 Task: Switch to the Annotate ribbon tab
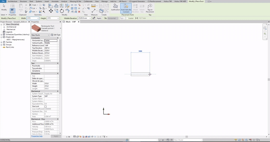[x=55, y=1]
